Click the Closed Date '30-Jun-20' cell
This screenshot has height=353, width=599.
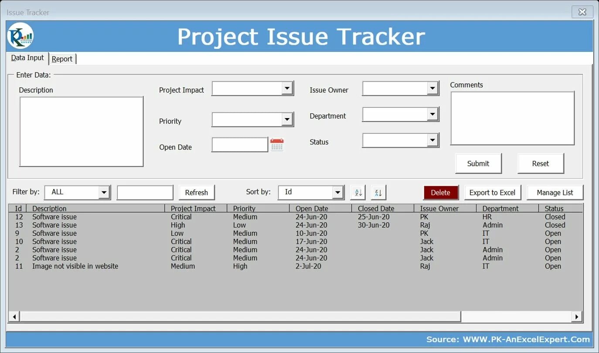point(374,225)
